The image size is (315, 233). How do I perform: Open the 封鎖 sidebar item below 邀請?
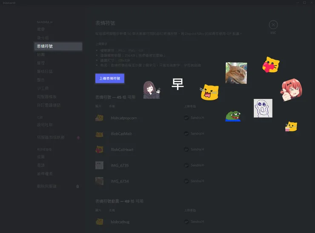[x=45, y=174]
